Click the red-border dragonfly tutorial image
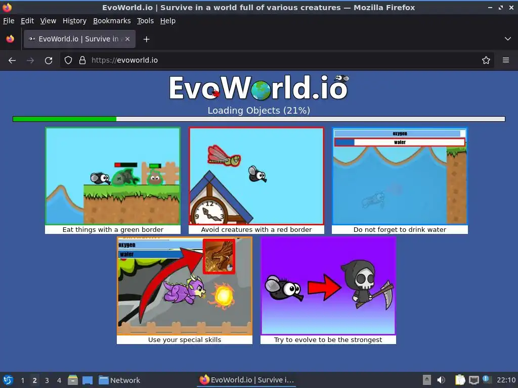Image resolution: width=518 pixels, height=388 pixels. coord(256,176)
